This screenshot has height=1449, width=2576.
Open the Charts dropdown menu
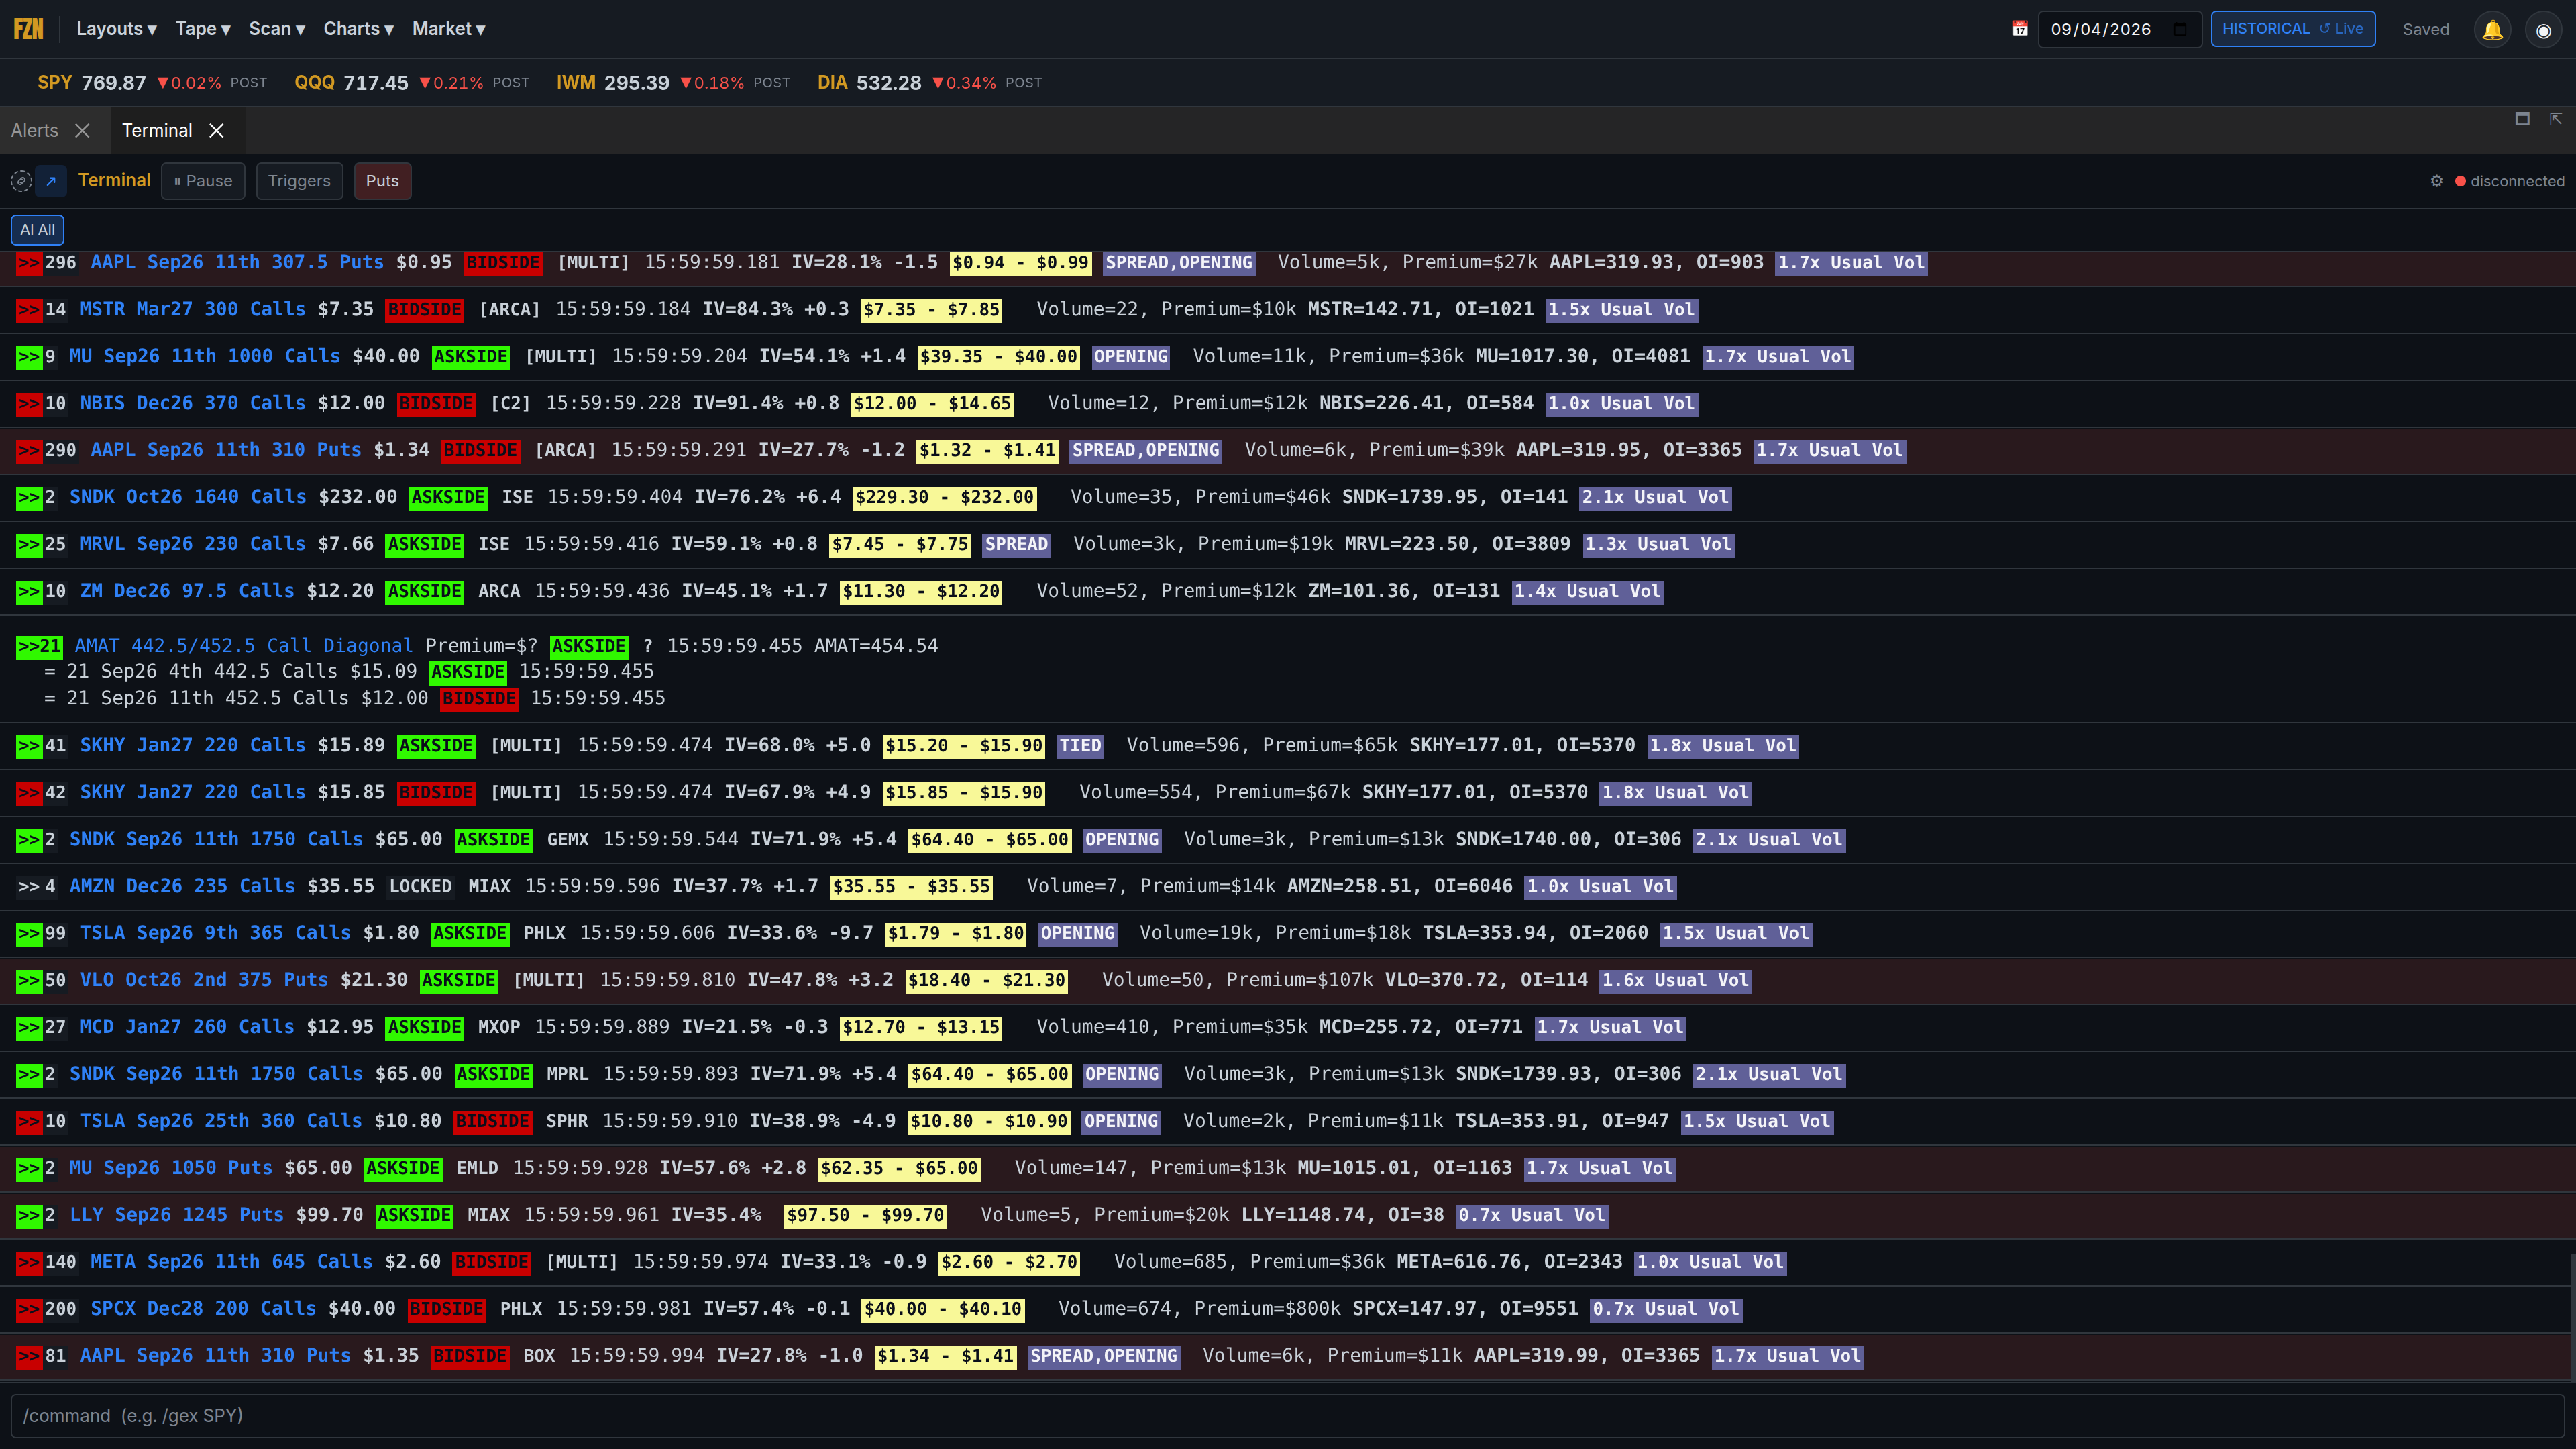[x=358, y=29]
